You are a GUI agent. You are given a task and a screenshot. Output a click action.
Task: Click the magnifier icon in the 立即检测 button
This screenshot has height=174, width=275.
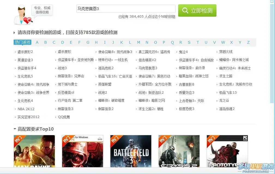point(185,11)
